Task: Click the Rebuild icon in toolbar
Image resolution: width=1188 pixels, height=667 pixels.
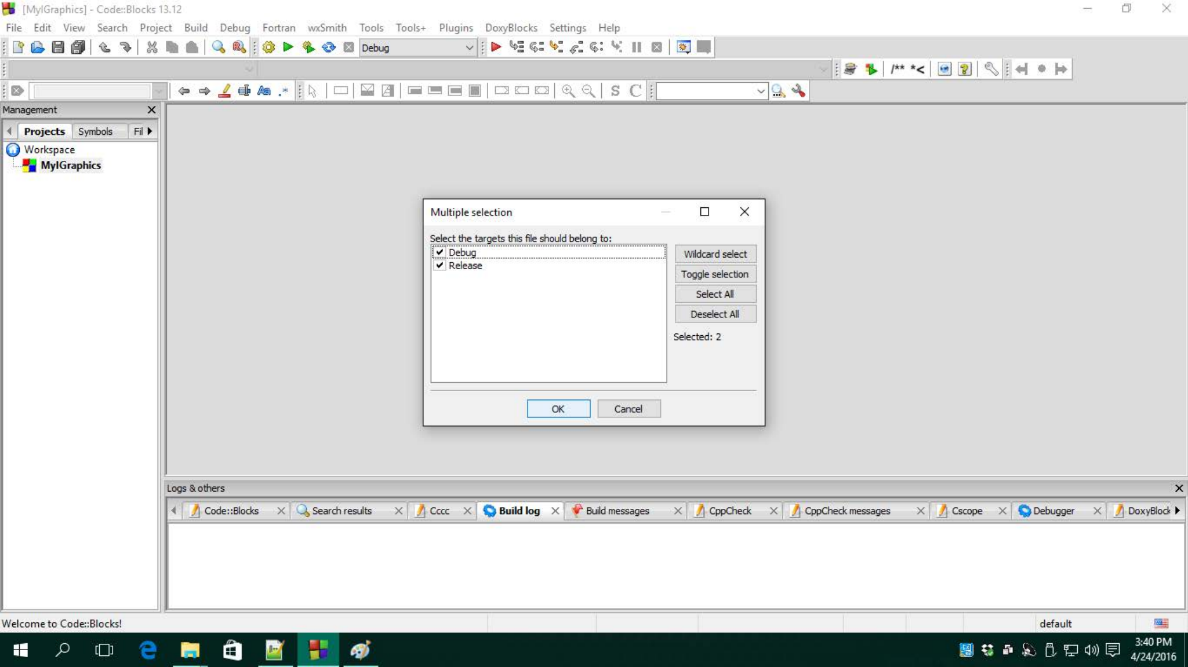Action: (329, 47)
